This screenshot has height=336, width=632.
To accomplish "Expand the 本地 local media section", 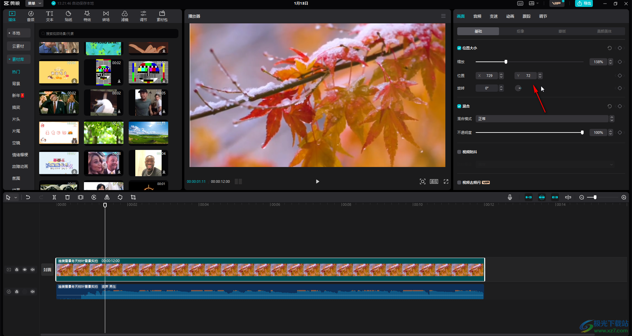I will pos(19,33).
